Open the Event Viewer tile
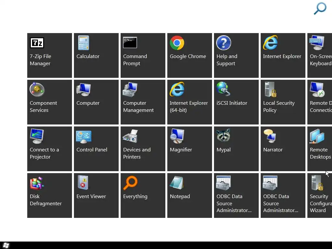Screen dimensions: 332x249 click(x=96, y=196)
